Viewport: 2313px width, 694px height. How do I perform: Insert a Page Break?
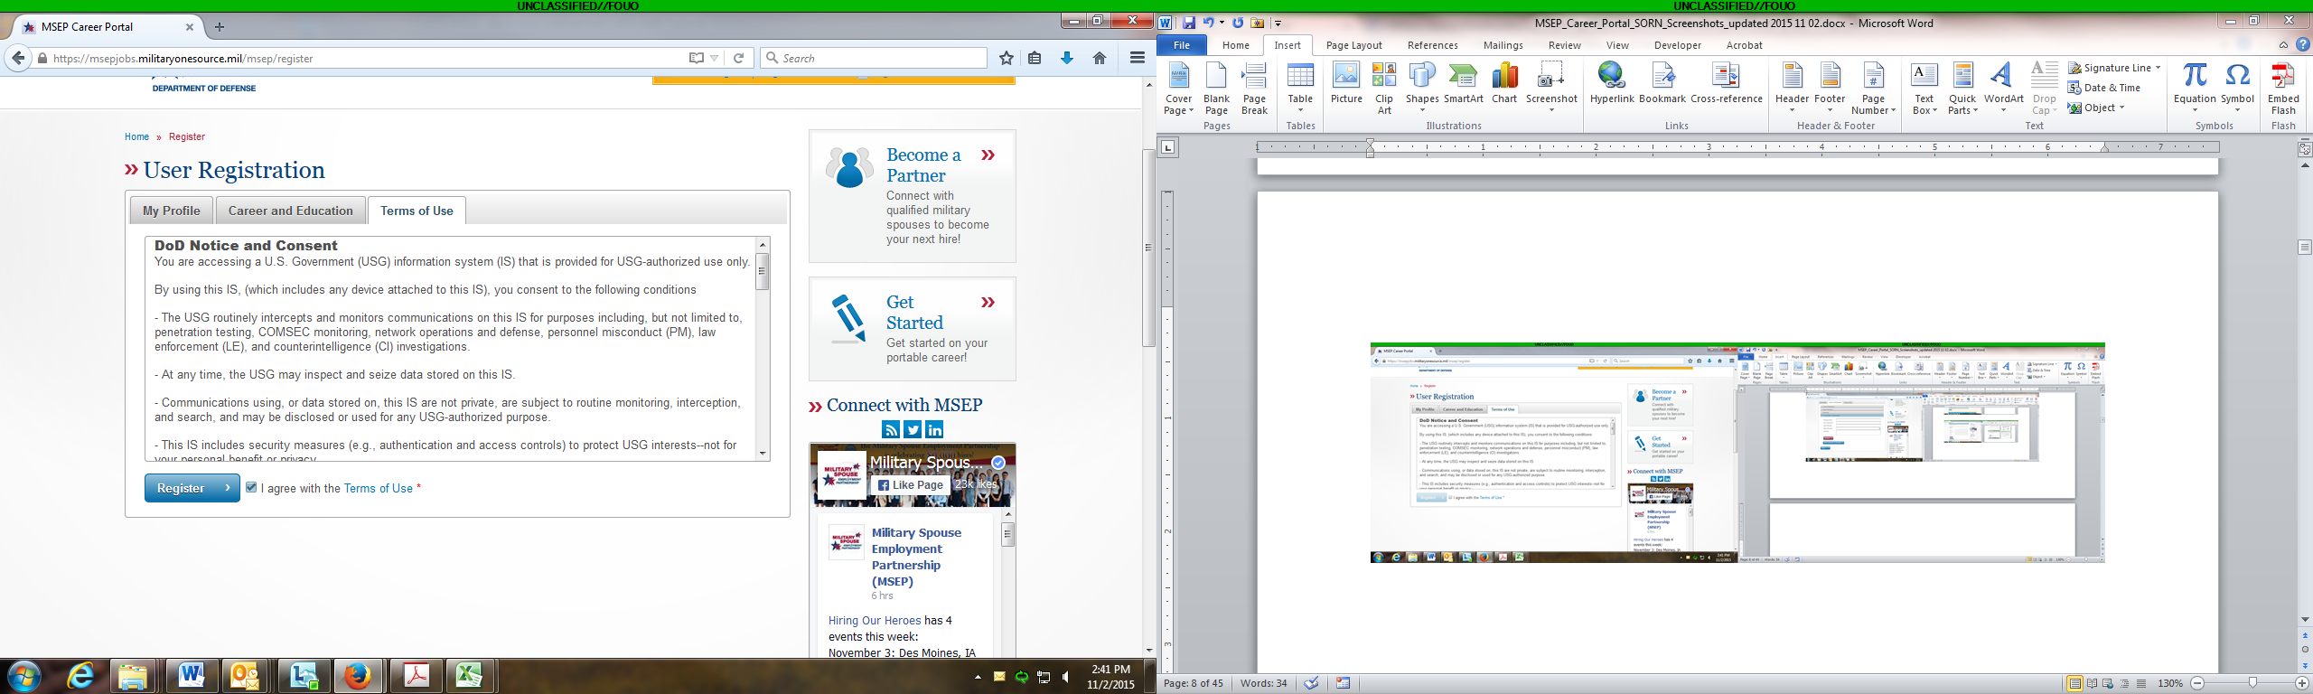coord(1254,88)
